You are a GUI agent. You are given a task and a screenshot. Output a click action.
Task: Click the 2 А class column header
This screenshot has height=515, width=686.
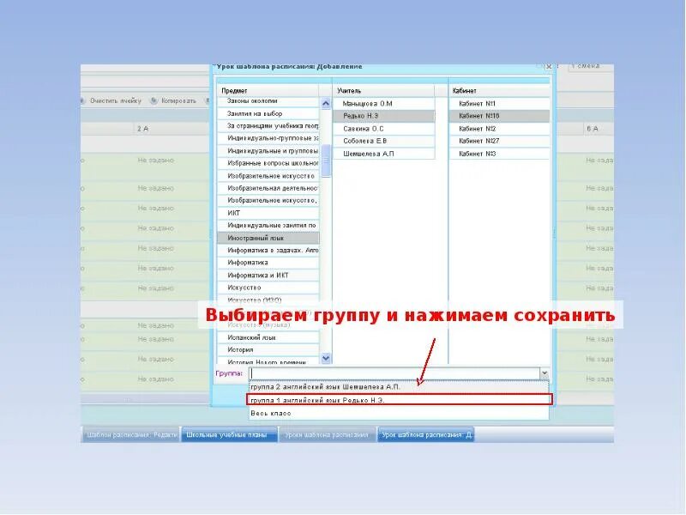click(x=143, y=129)
